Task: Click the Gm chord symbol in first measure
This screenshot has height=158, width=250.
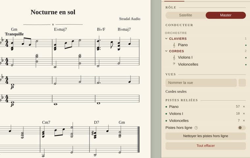Action: pos(14,29)
